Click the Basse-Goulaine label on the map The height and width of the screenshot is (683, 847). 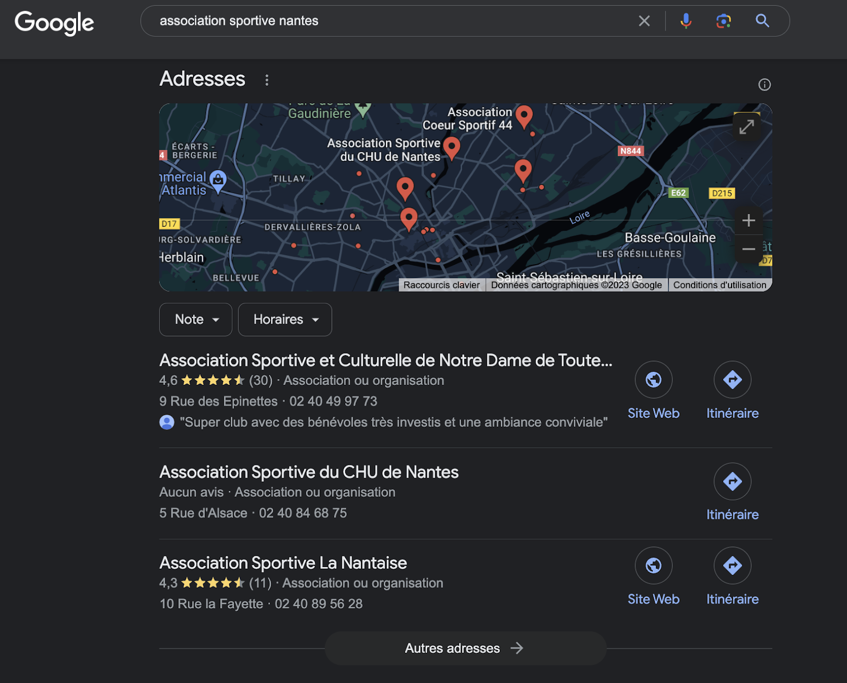670,238
